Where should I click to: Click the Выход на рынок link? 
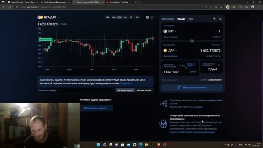point(191,65)
